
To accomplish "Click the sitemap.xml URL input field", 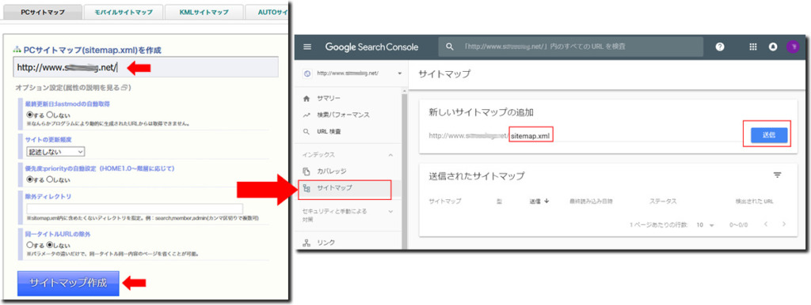I will coord(531,136).
